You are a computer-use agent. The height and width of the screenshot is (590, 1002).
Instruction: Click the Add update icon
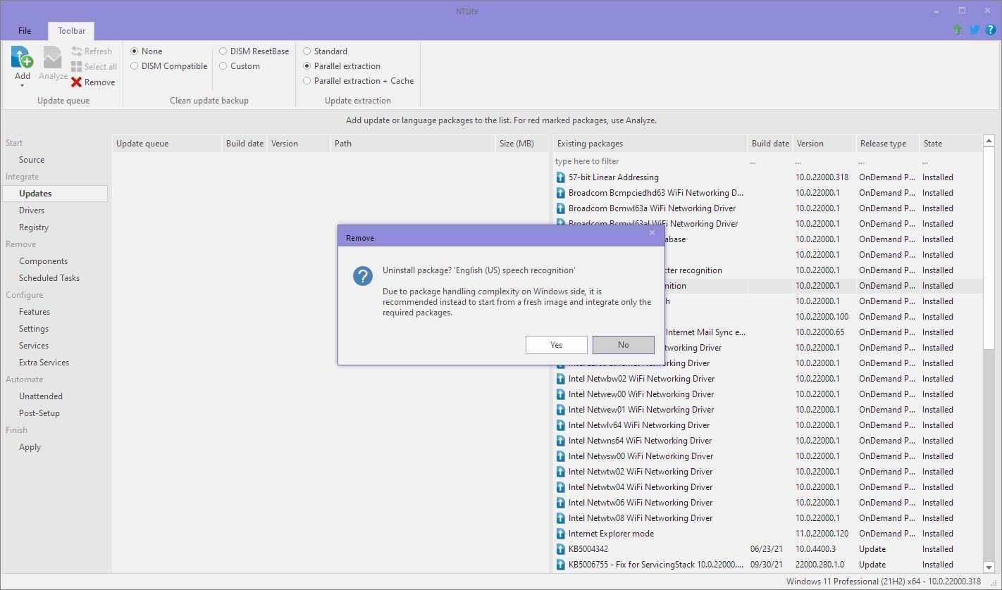coord(22,58)
